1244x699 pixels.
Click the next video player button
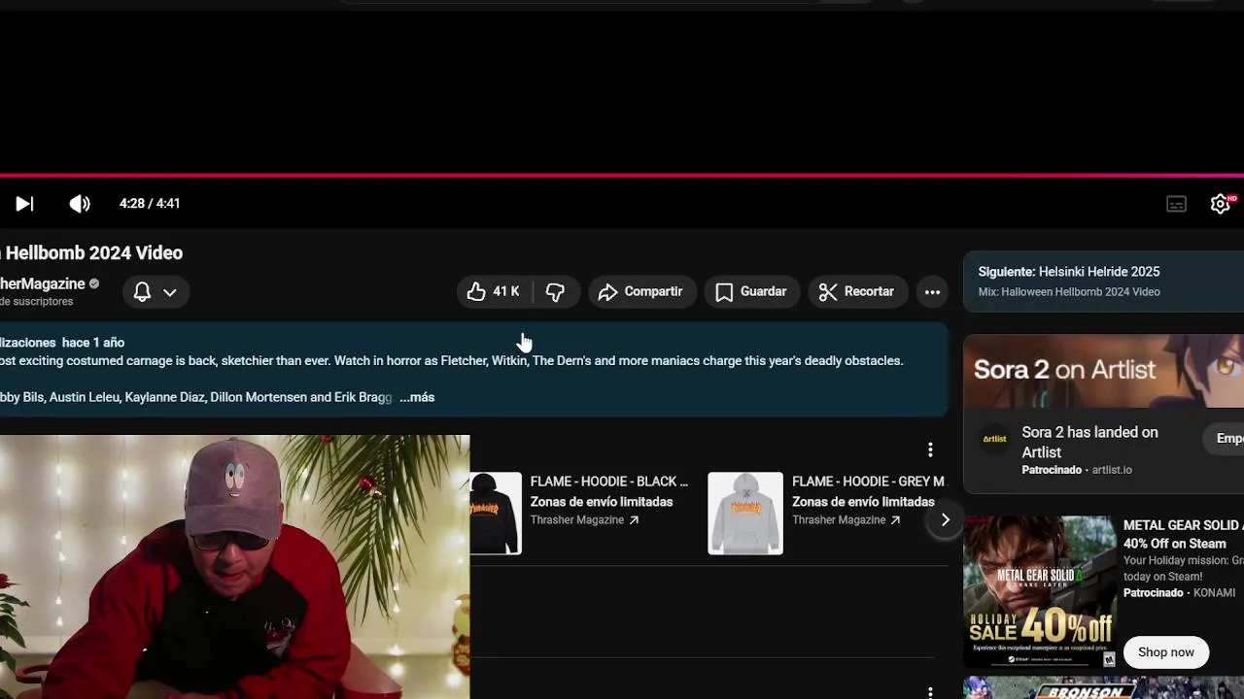pos(24,204)
